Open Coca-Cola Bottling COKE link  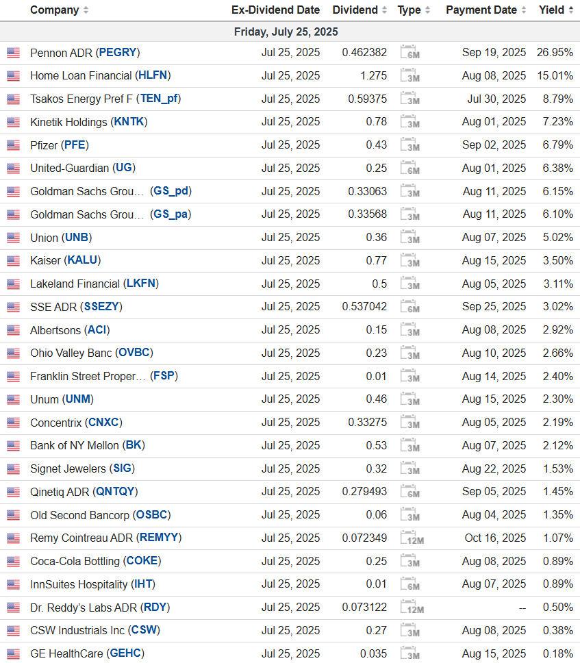(142, 561)
